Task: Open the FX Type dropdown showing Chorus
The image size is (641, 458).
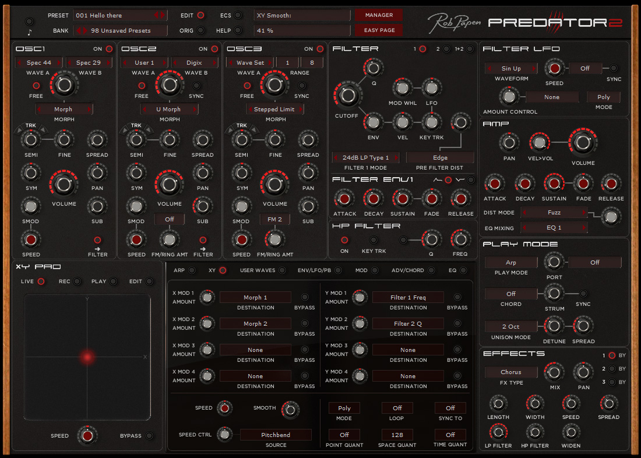Action: [x=511, y=372]
